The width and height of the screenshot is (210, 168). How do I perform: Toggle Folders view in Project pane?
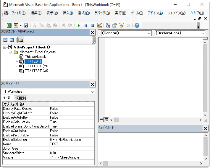pos(21,40)
